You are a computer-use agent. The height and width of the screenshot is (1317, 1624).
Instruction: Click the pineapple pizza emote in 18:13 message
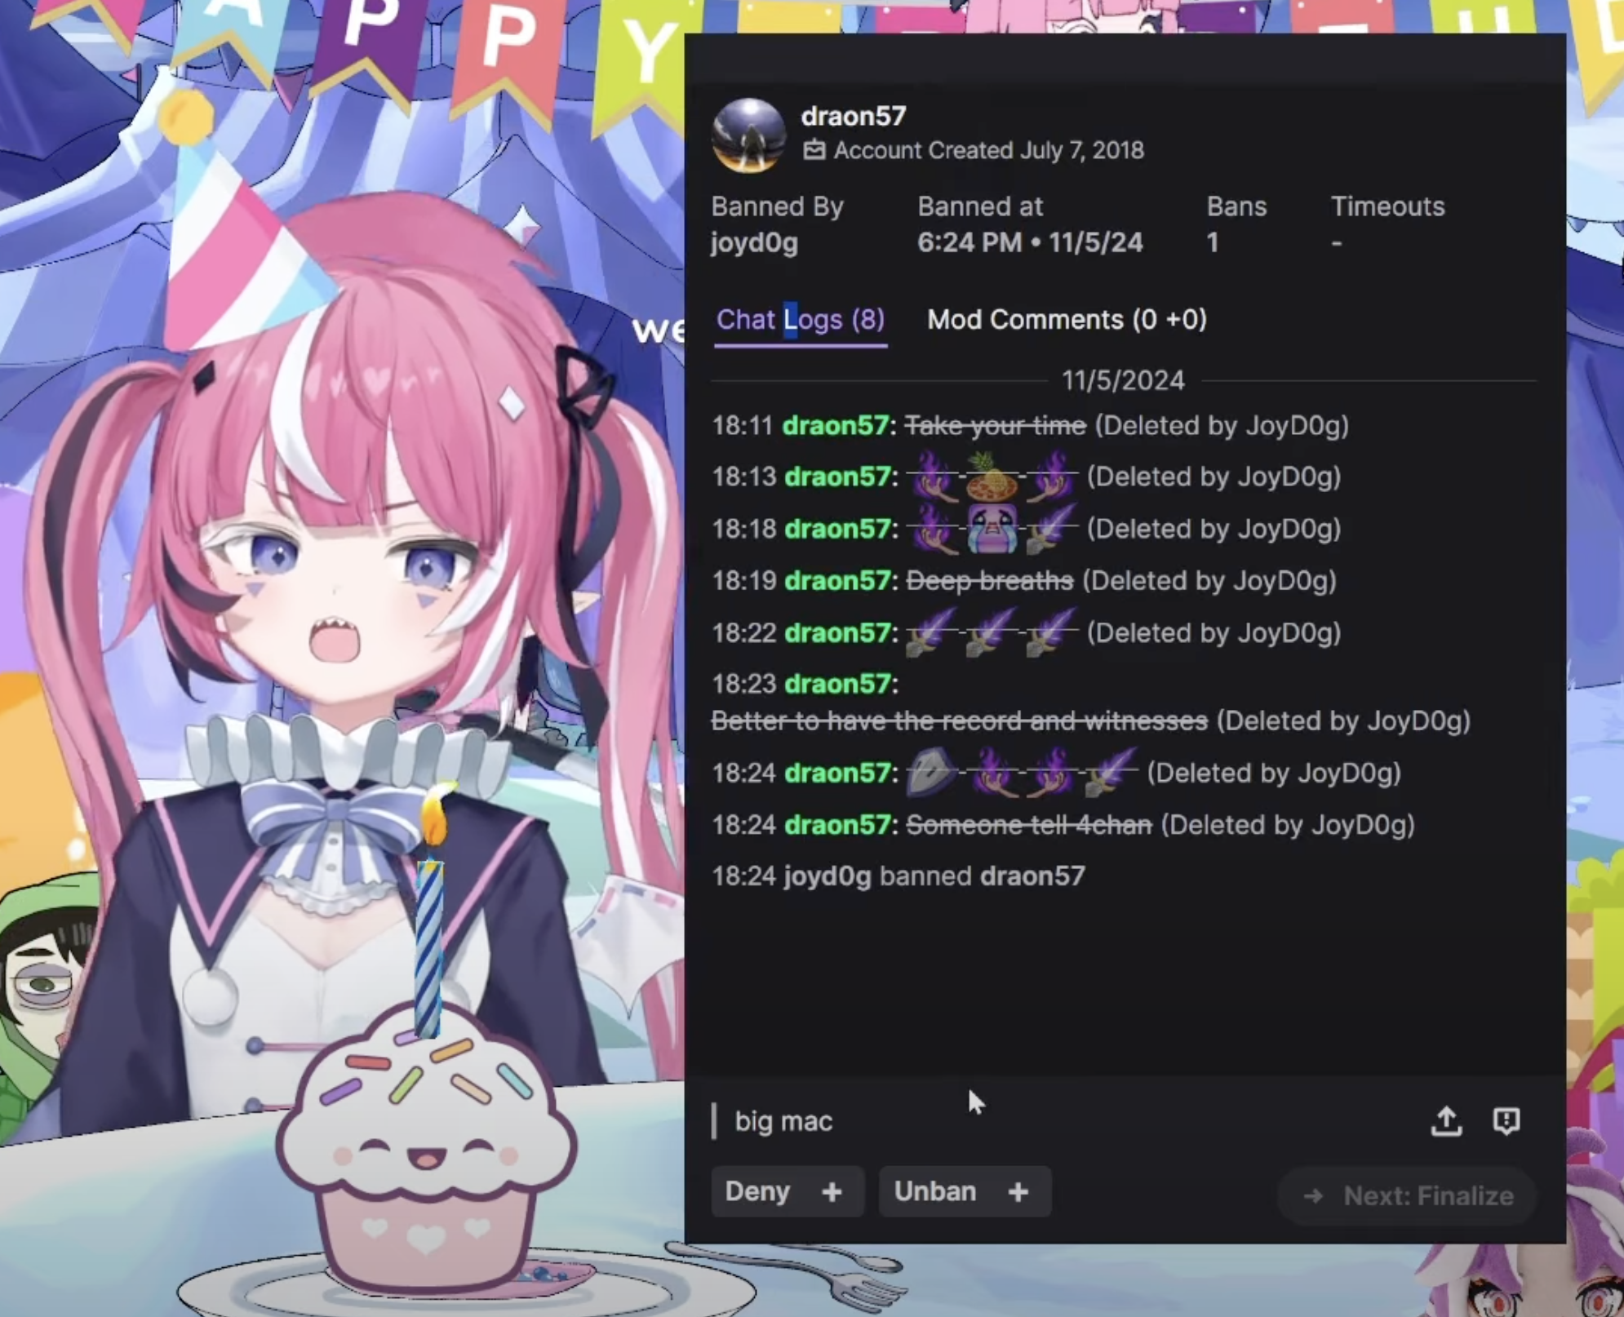(x=992, y=476)
